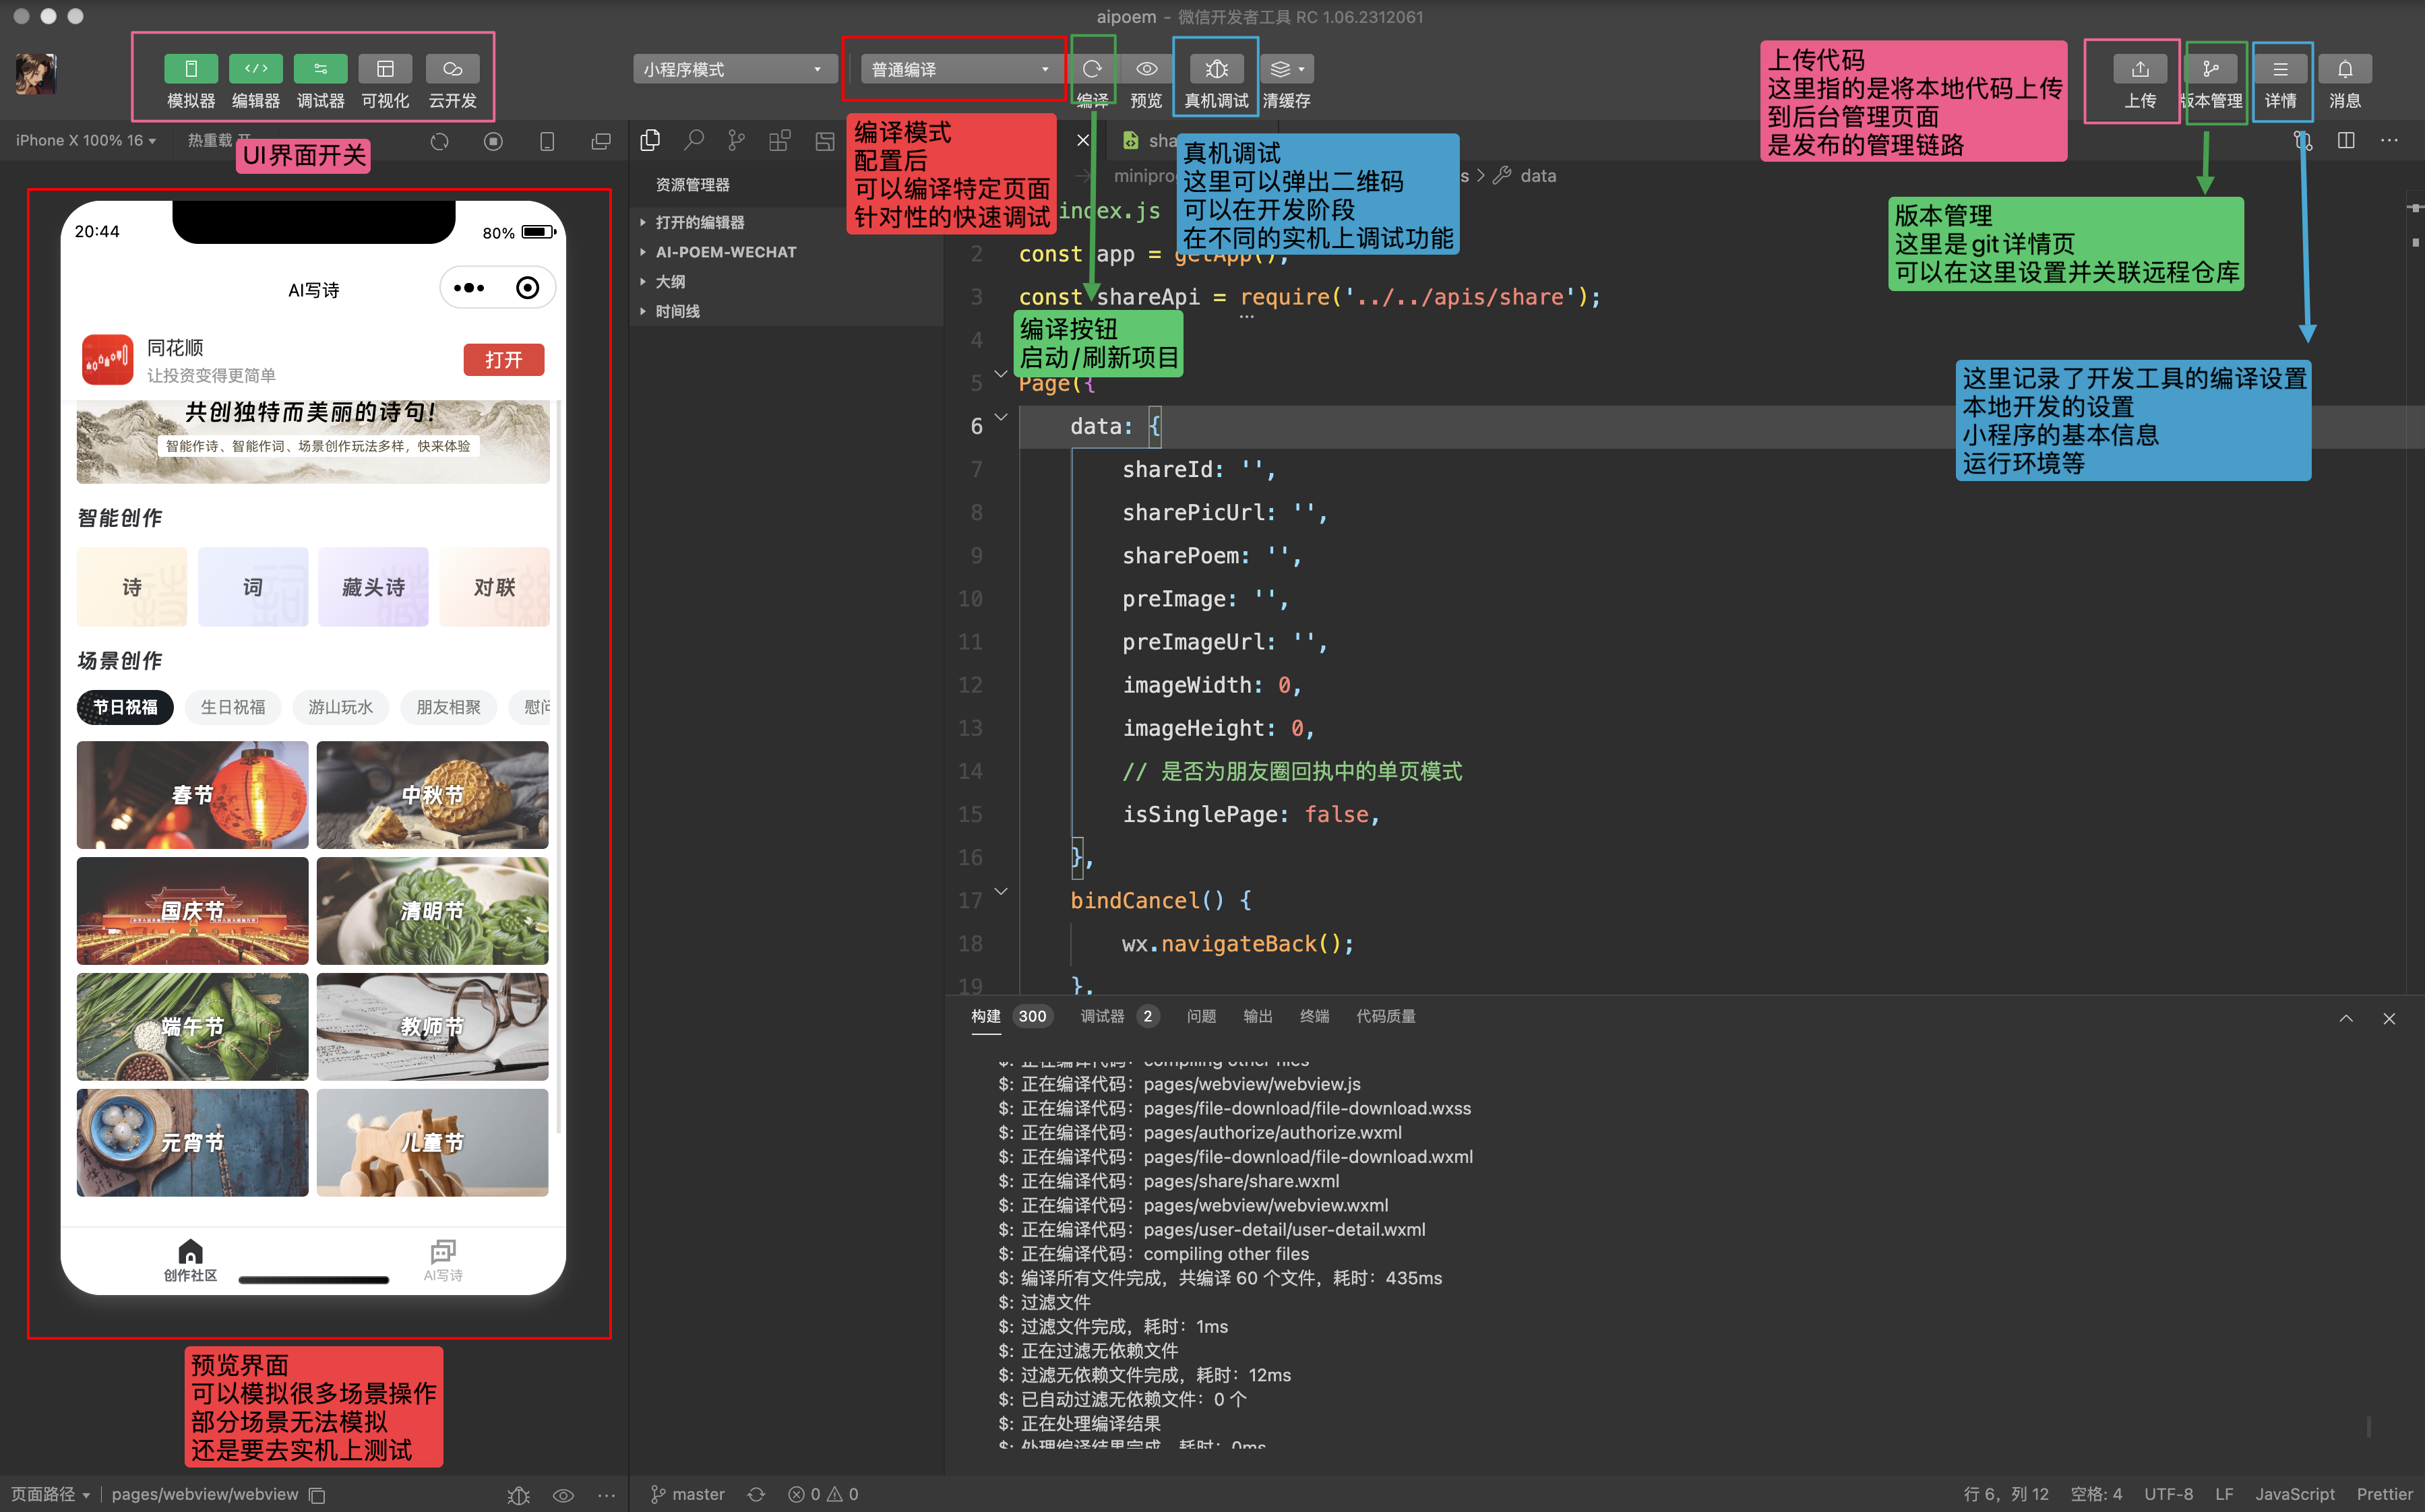Open the 普通编译 compile mode dropdown
Viewport: 2425px width, 1512px height.
coord(958,69)
